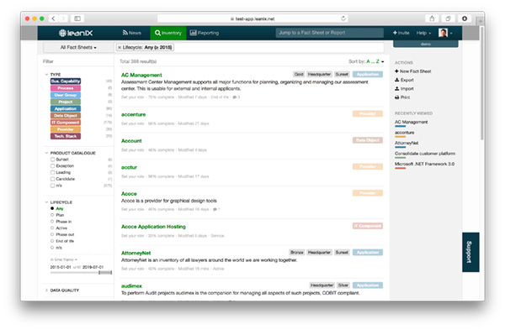The image size is (505, 330).
Task: Open the Help menu
Action: [423, 33]
